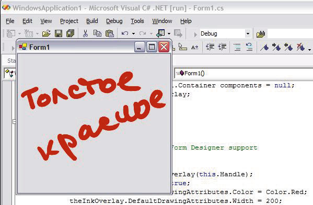Open the Build menu

[x=92, y=21]
